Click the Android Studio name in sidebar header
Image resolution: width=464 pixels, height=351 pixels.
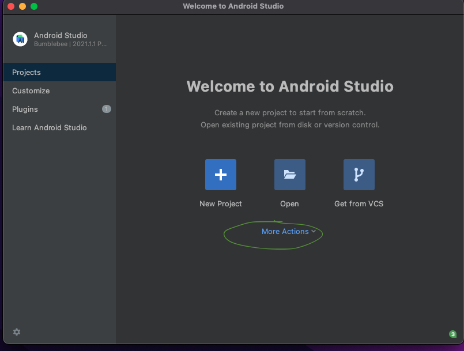(x=61, y=35)
